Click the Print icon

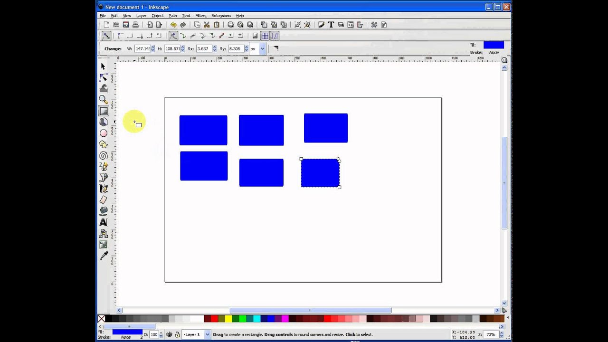(x=135, y=25)
